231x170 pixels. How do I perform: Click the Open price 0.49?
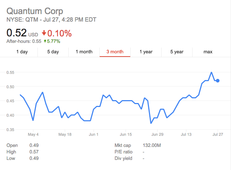tap(34, 146)
